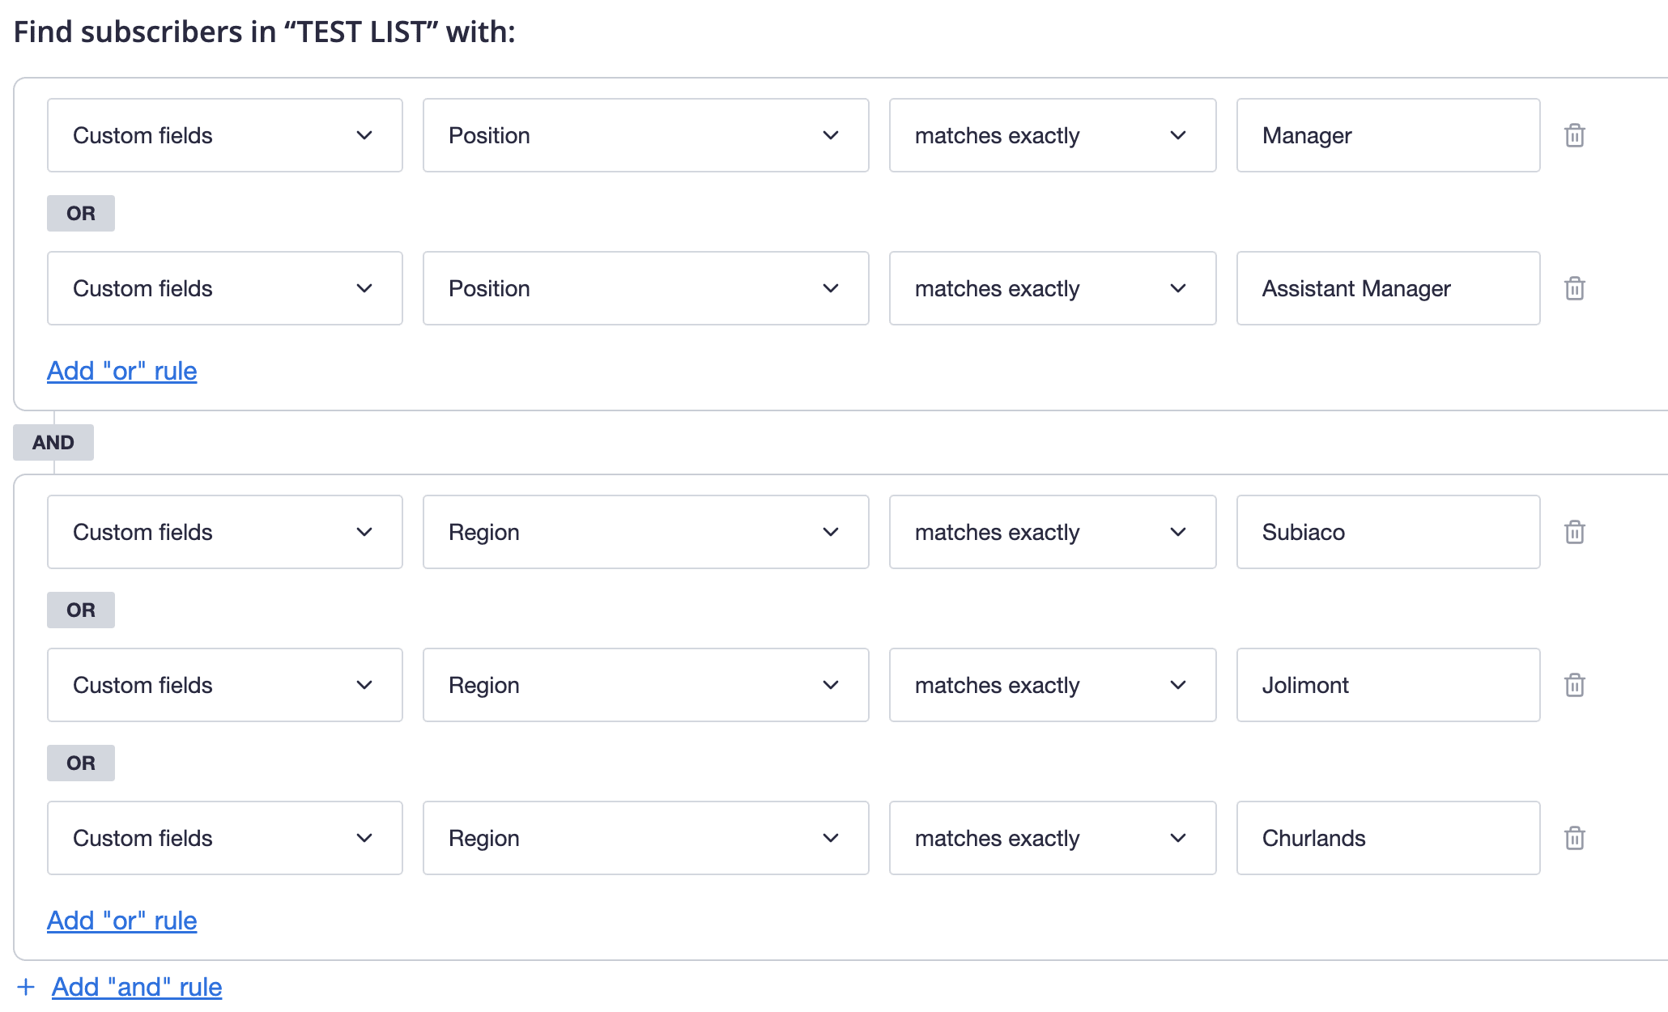
Task: Select the Subiaco value text field
Action: click(x=1387, y=532)
